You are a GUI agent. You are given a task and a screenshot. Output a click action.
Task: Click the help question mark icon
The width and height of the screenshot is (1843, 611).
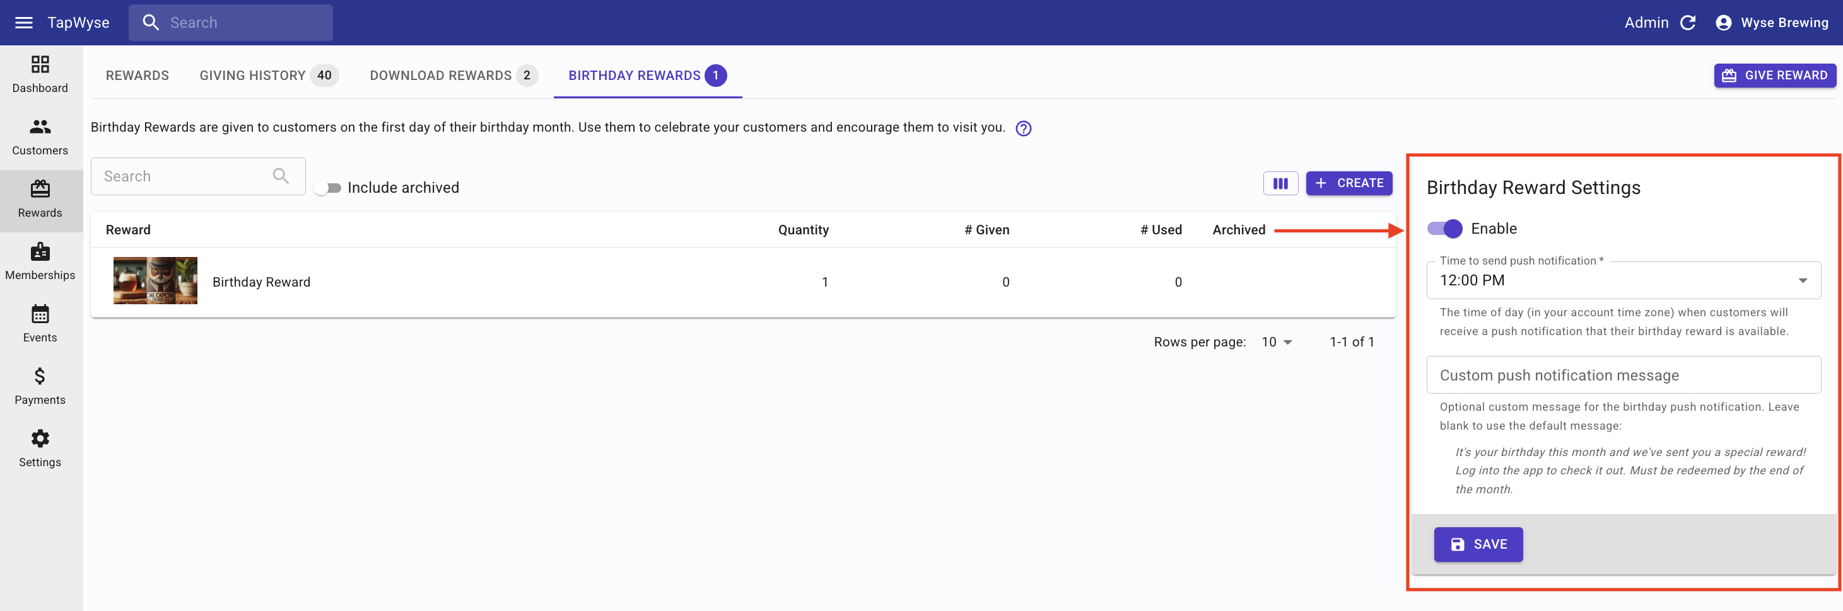click(x=1023, y=128)
